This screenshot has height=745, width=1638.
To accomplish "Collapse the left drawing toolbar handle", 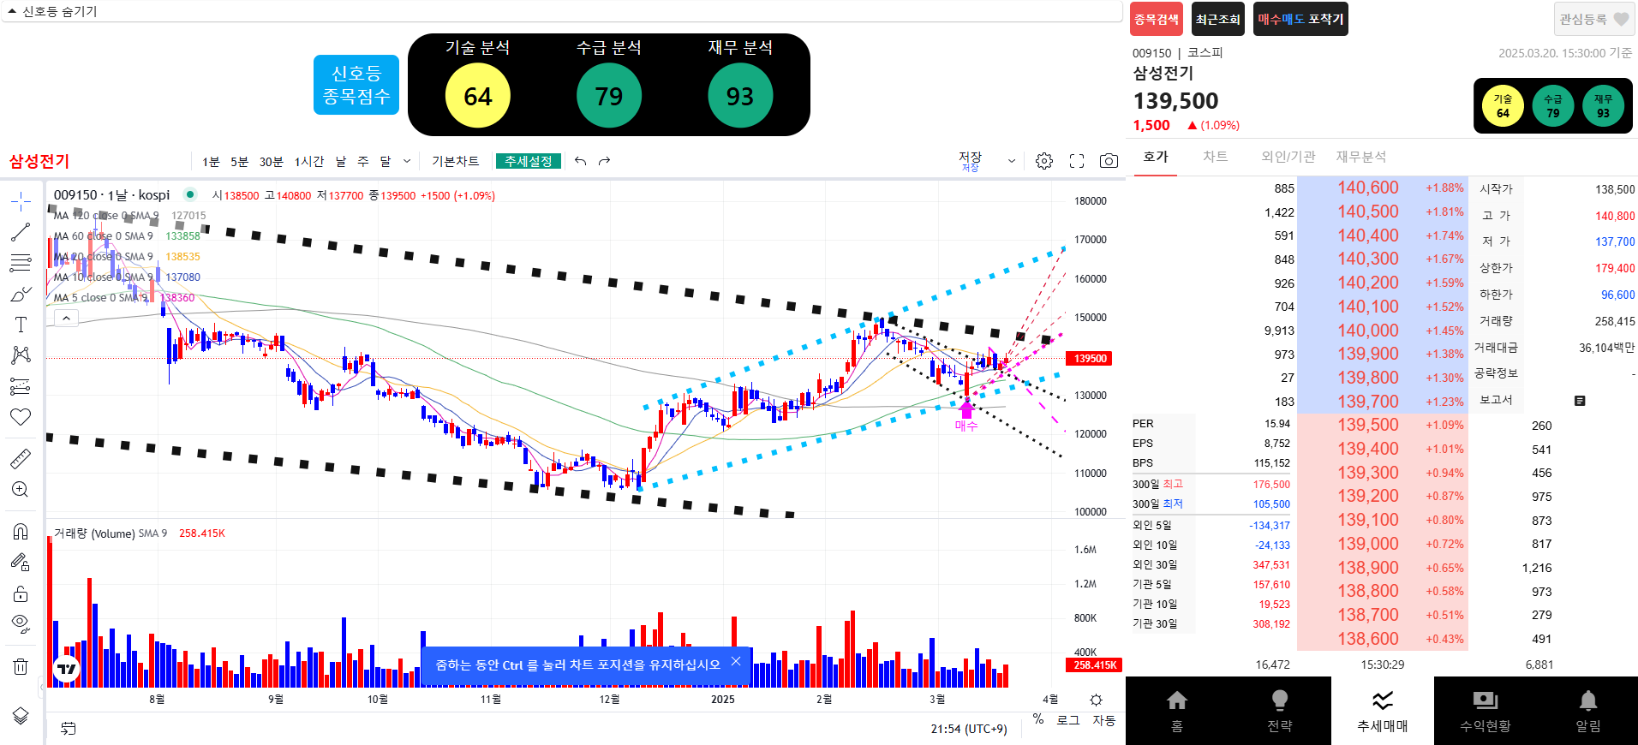I will click(x=42, y=686).
